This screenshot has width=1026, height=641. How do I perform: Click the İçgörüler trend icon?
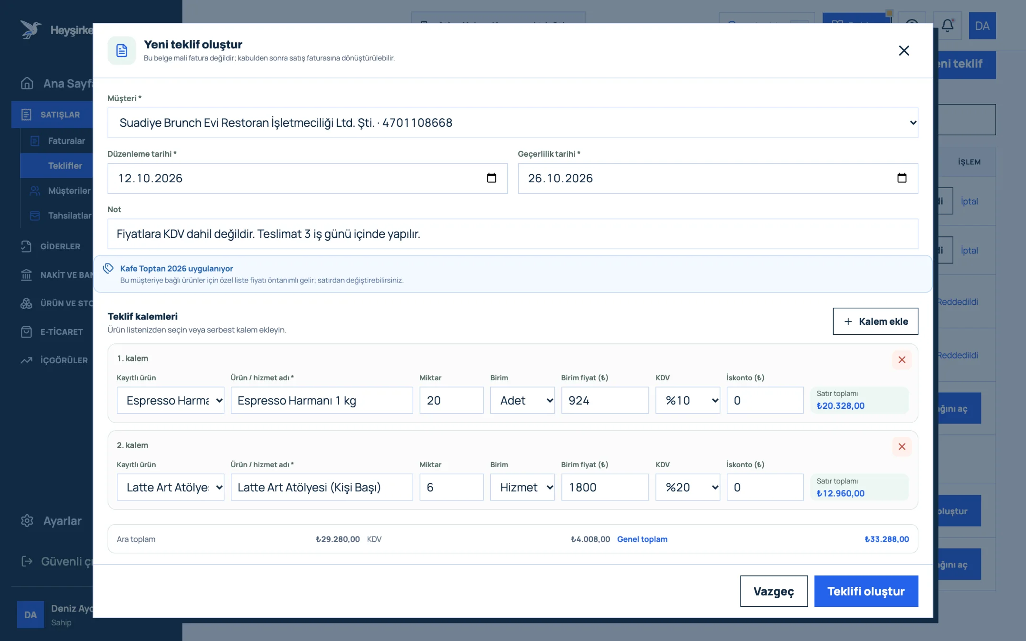[26, 360]
